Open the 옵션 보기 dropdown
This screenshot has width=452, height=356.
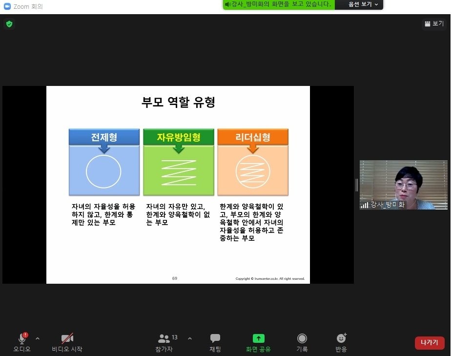(363, 4)
